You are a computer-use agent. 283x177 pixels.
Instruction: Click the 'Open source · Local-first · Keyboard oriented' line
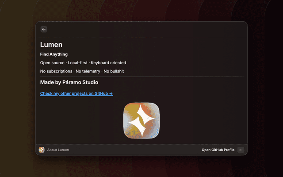click(83, 63)
